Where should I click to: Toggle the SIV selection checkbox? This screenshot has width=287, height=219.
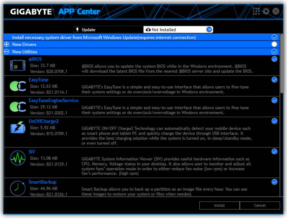click(274, 152)
